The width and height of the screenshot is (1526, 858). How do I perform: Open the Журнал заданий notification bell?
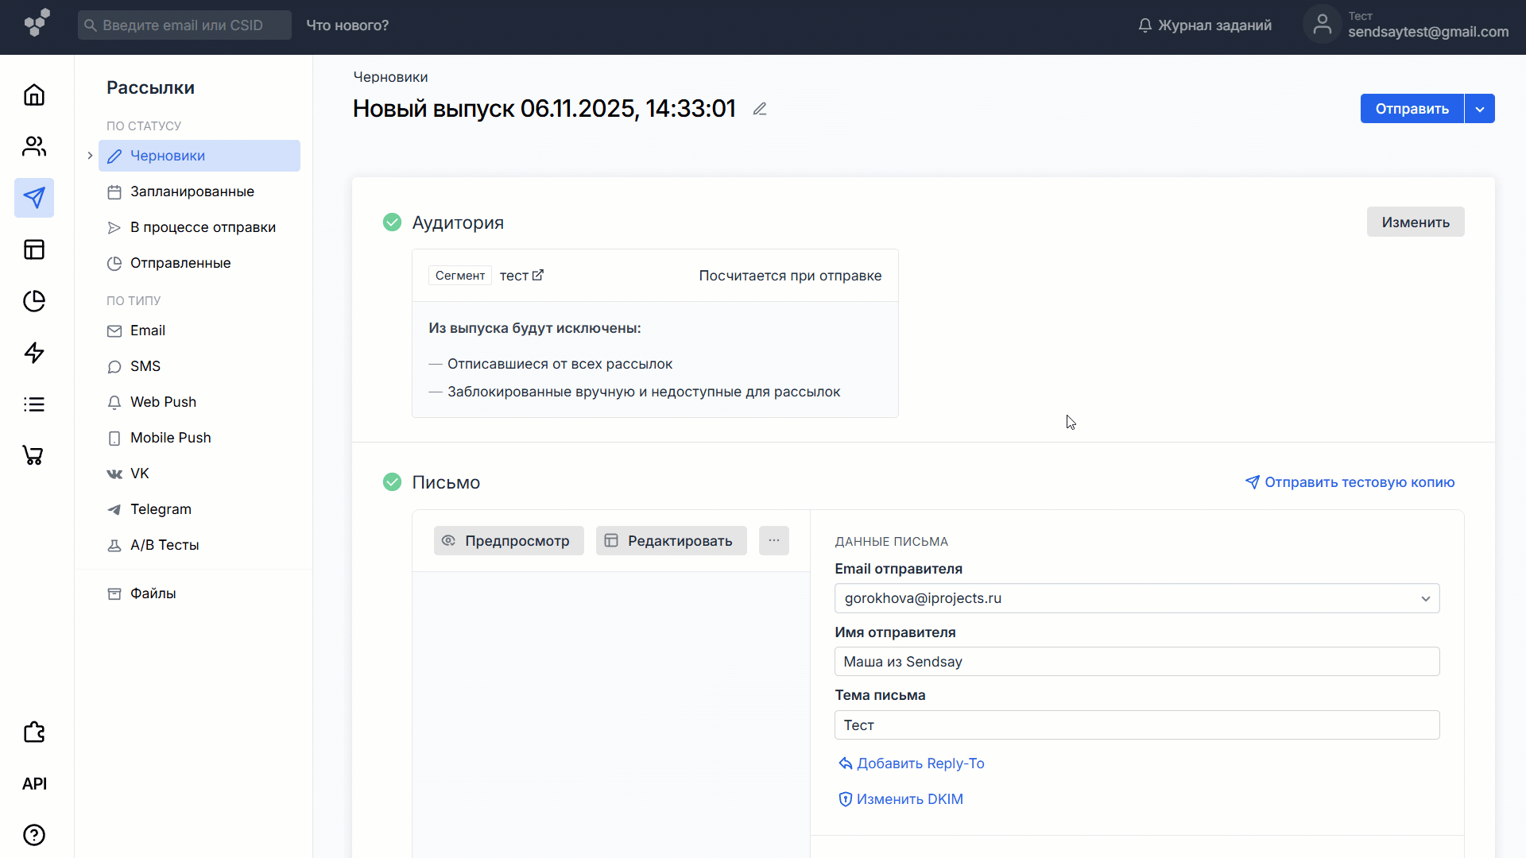[x=1144, y=25]
